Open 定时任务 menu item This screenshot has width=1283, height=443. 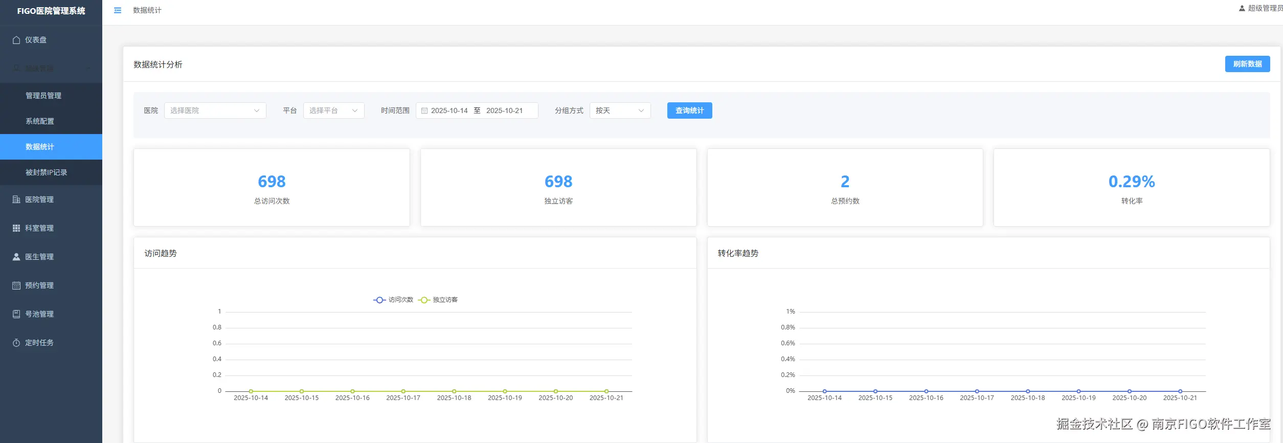point(51,343)
